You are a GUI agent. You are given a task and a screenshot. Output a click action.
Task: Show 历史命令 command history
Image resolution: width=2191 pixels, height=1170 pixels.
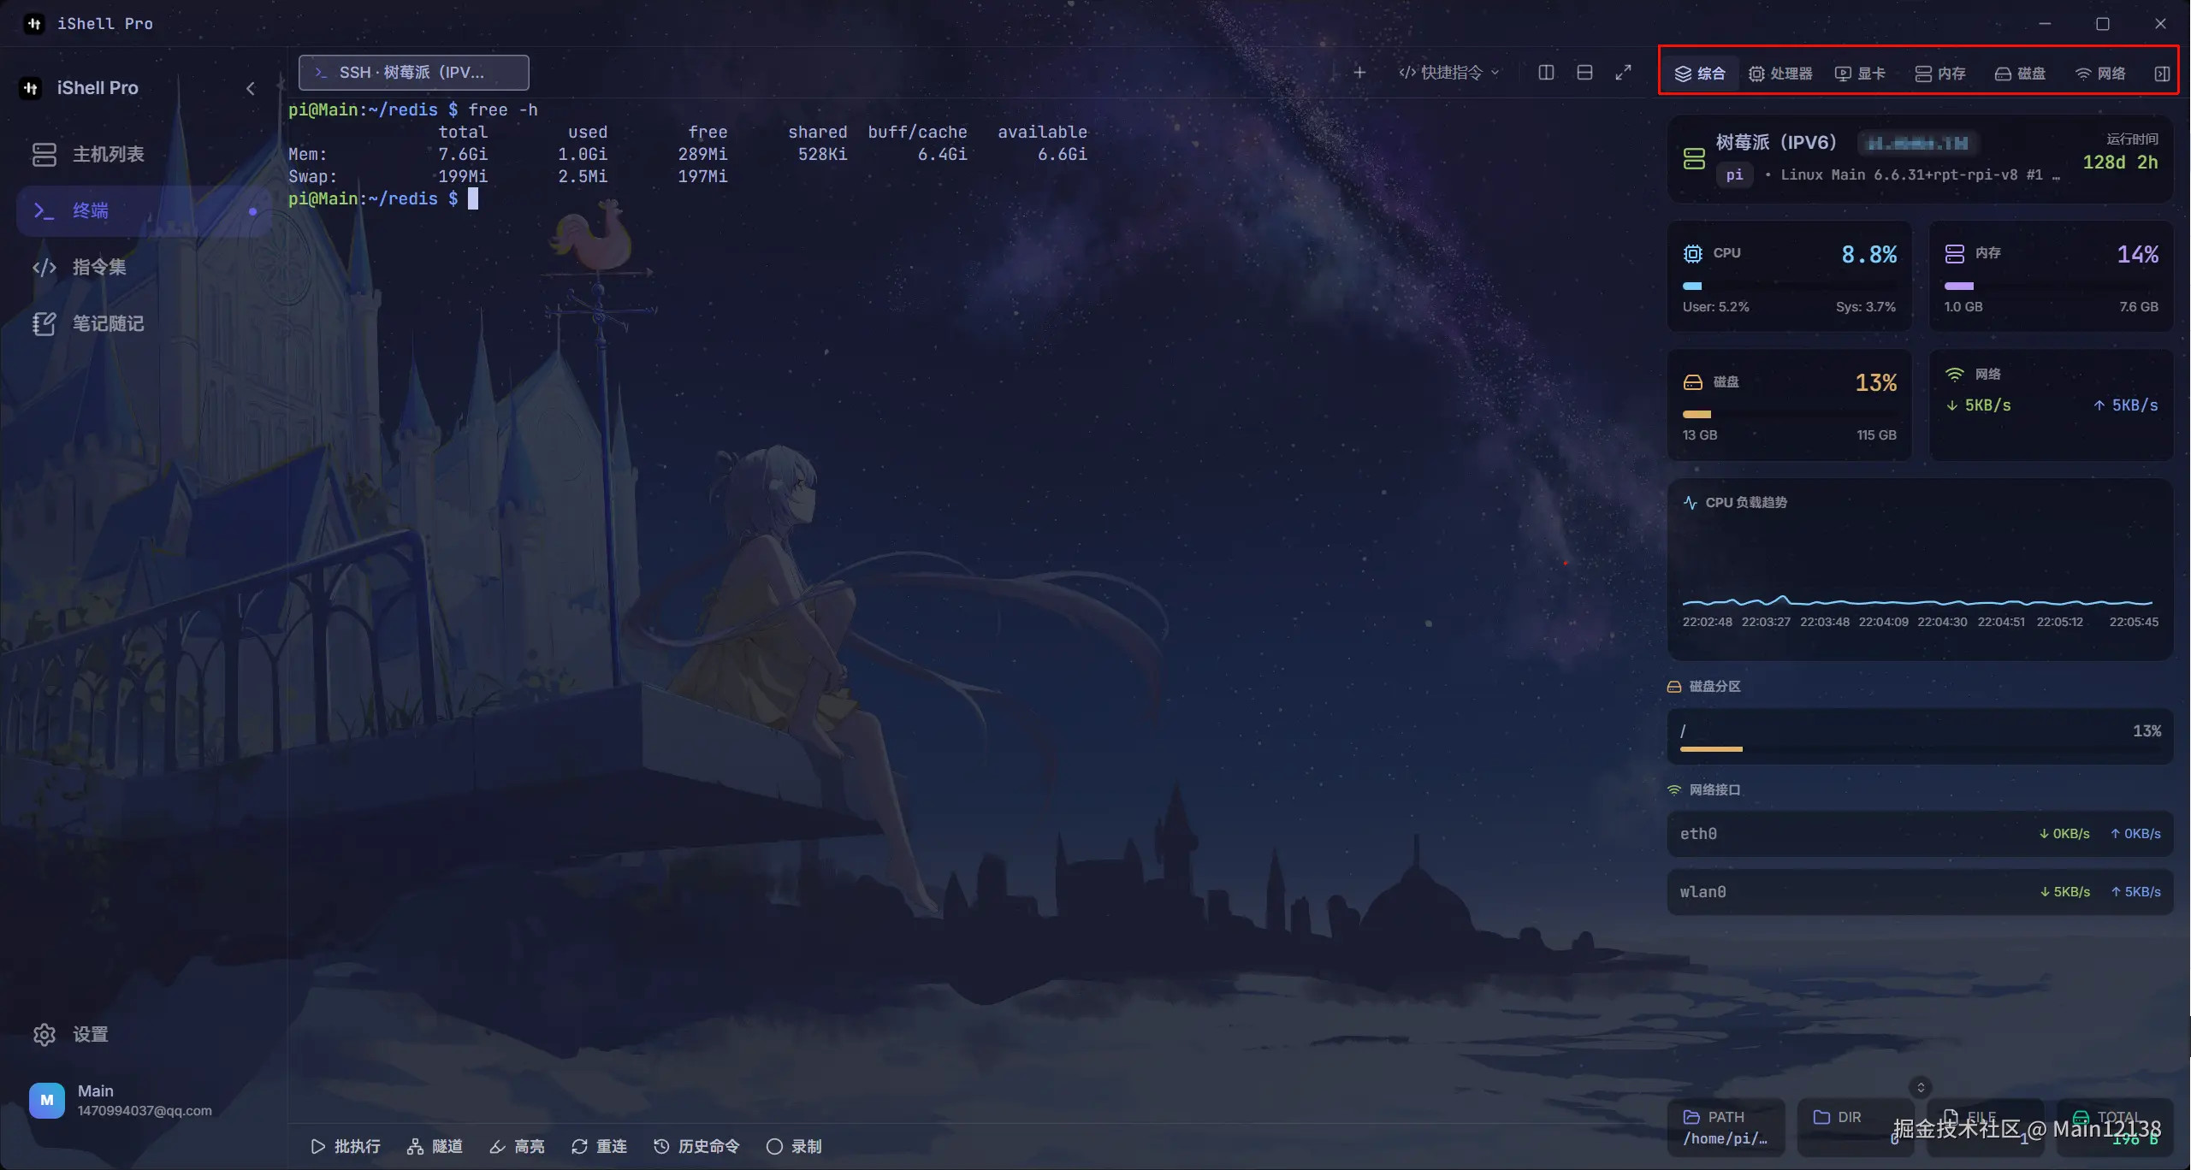coord(696,1146)
